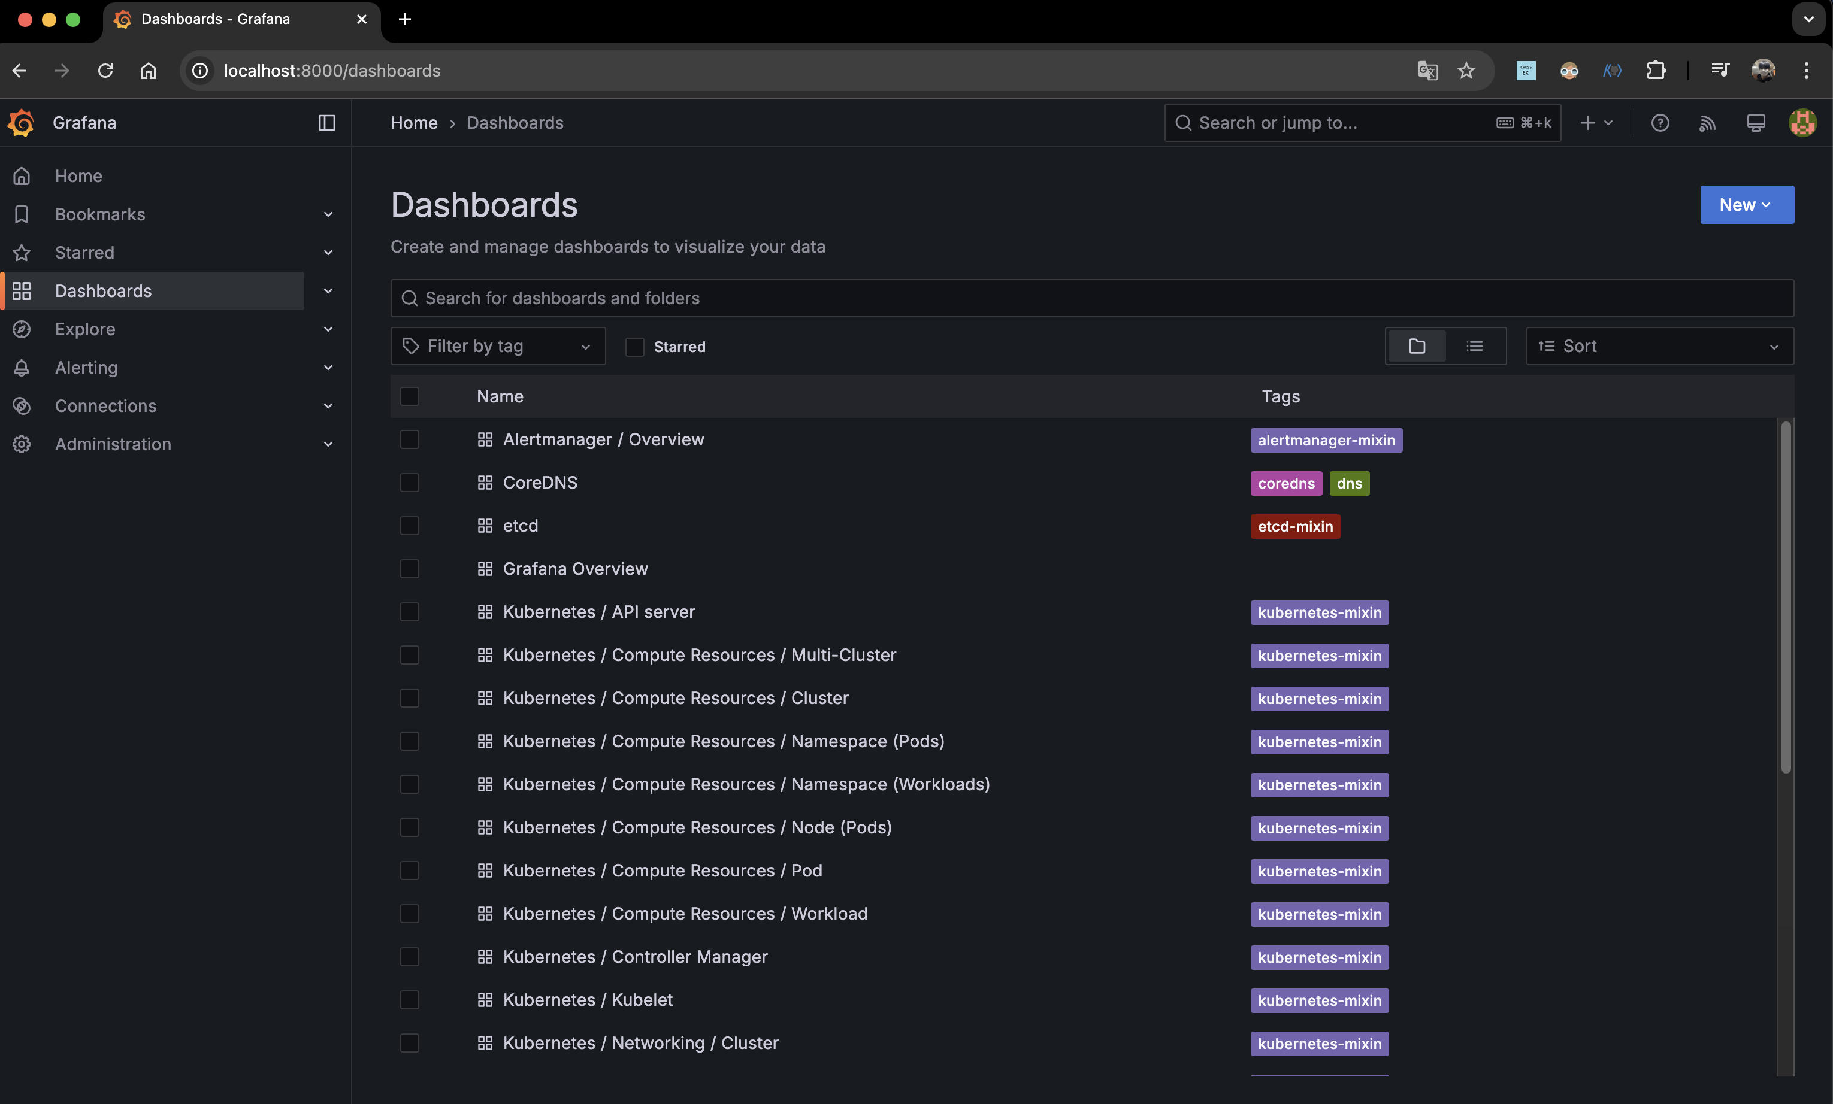
Task: Expand the Bookmarks section chevron
Action: (x=328, y=214)
